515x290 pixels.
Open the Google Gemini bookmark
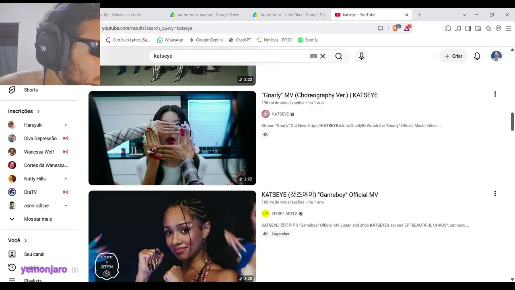click(x=206, y=40)
